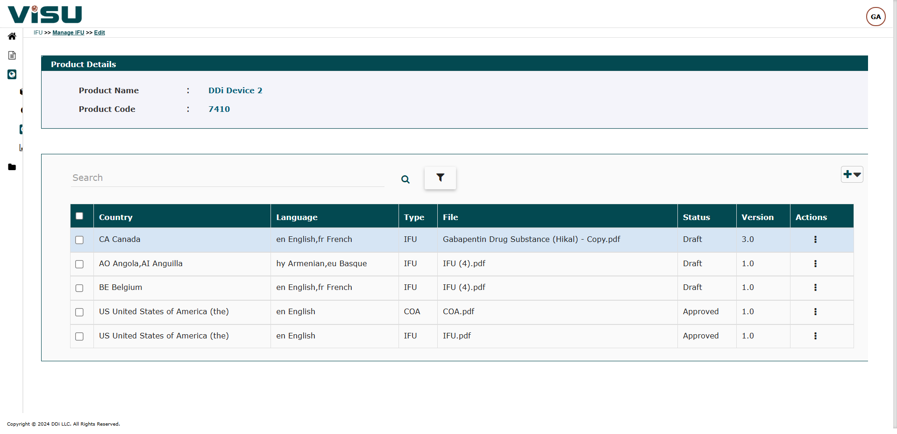Image resolution: width=897 pixels, height=434 pixels.
Task: Open the folder icon in sidebar
Action: click(12, 167)
